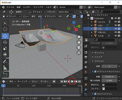Hide 平面 object via eye icon
Viewport: 122px width, 100px height.
pos(116,29)
